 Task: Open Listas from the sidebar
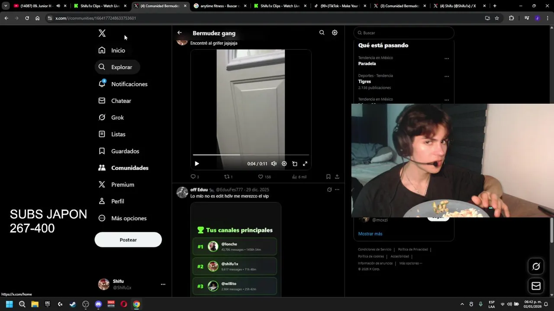tap(112, 134)
